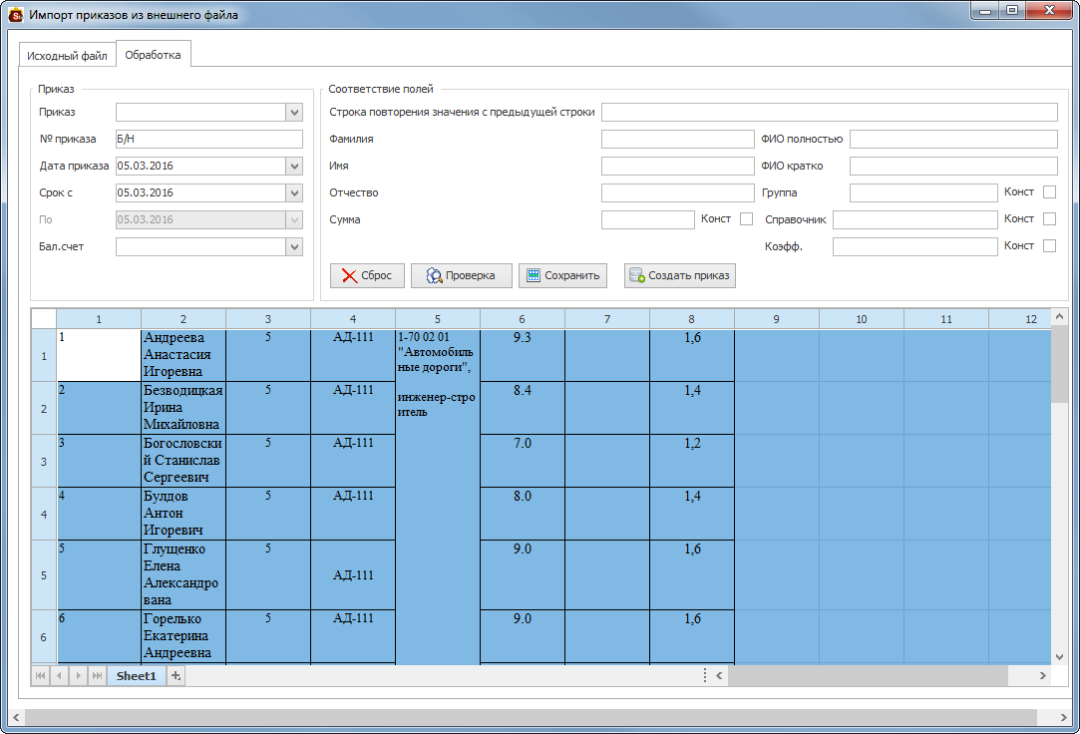Image resolution: width=1080 pixels, height=734 pixels.
Task: Click the Коэфф. input field
Action: point(915,246)
